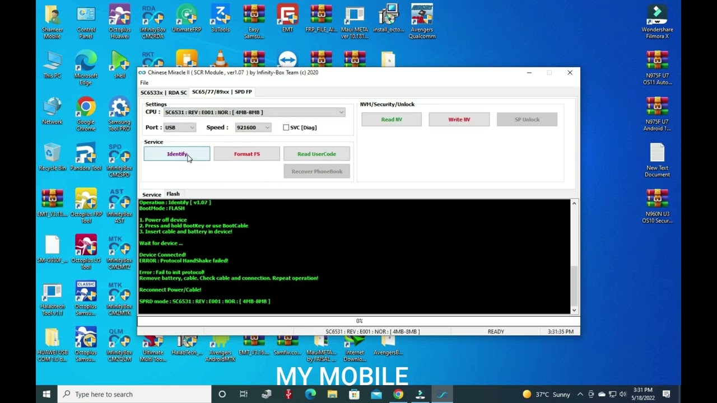Click the Windows Start button
717x403 pixels.
[x=46, y=394]
